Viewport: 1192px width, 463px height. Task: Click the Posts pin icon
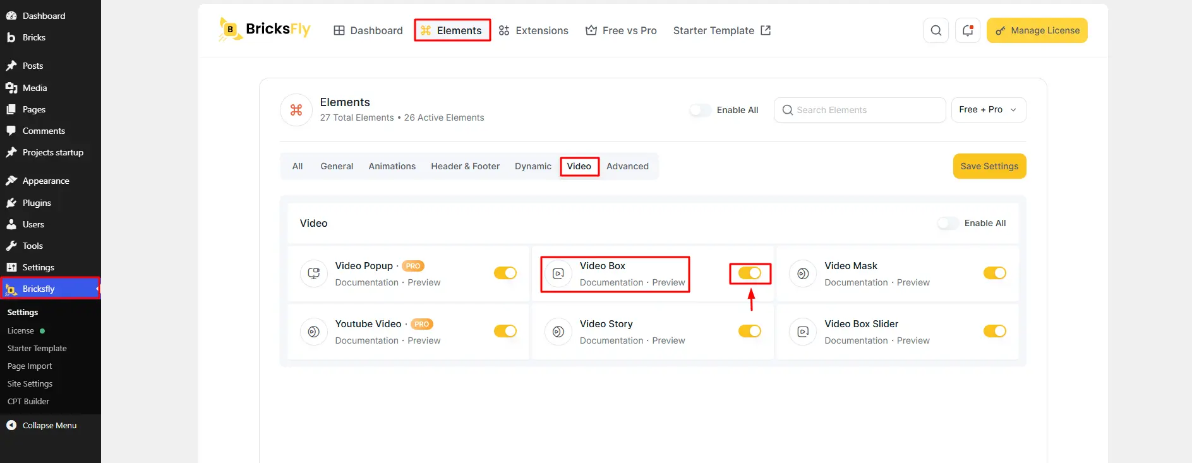point(11,66)
